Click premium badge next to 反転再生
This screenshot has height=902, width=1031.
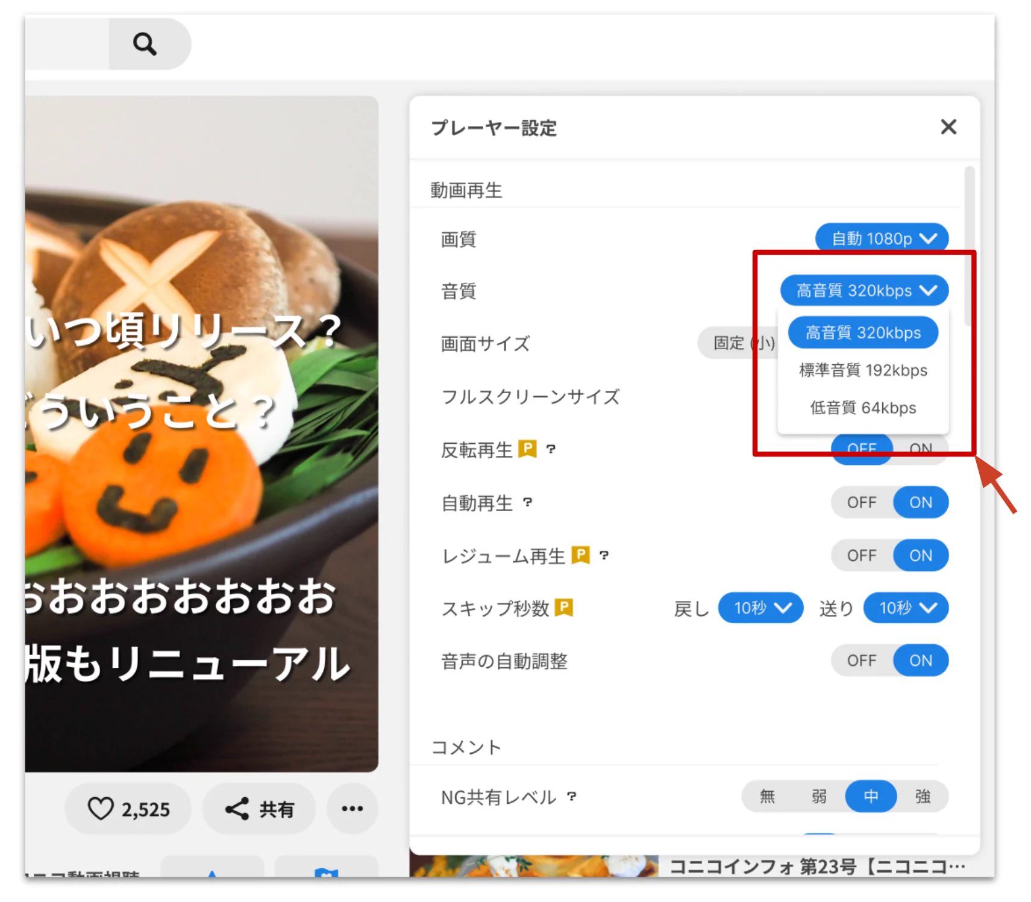point(527,449)
